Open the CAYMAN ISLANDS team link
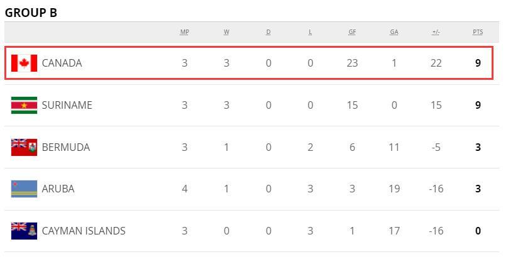 tap(84, 231)
